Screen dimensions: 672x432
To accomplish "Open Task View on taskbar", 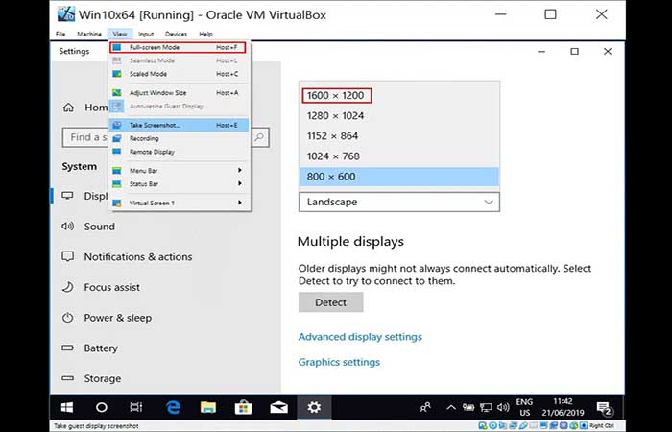I will pyautogui.click(x=136, y=407).
